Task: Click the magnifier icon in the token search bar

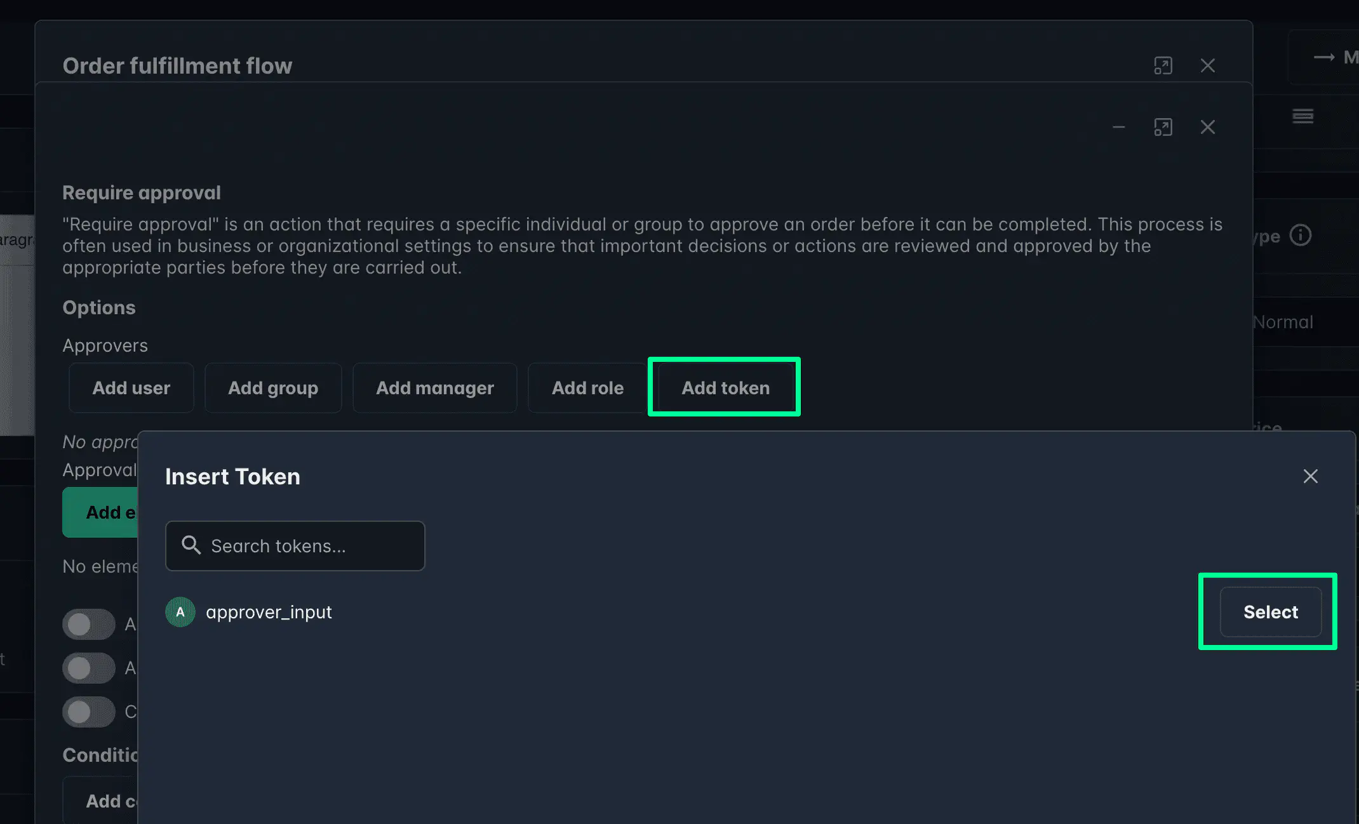Action: pyautogui.click(x=191, y=545)
